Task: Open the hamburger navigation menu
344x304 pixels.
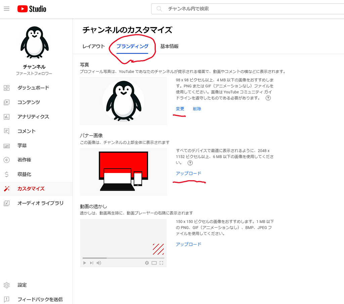Action: click(x=7, y=9)
